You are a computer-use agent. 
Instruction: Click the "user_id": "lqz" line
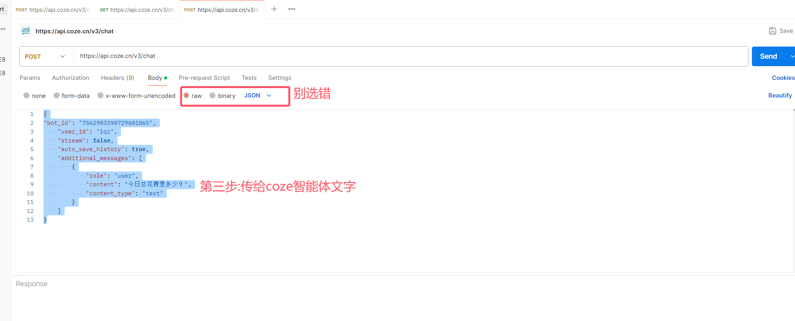87,132
